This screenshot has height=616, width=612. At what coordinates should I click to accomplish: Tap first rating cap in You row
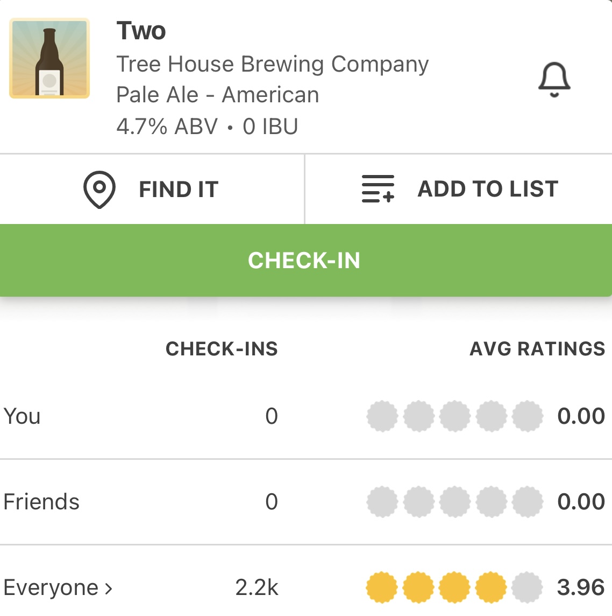382,416
